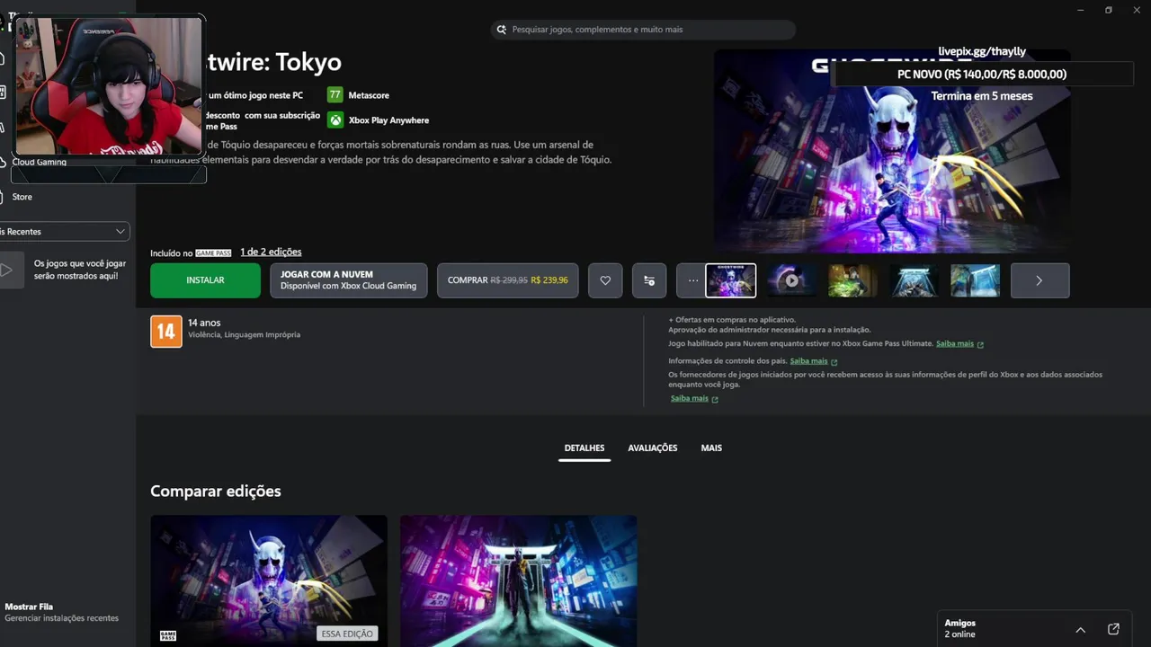Restore the window with title bar button
Image resolution: width=1151 pixels, height=647 pixels.
[x=1109, y=10]
